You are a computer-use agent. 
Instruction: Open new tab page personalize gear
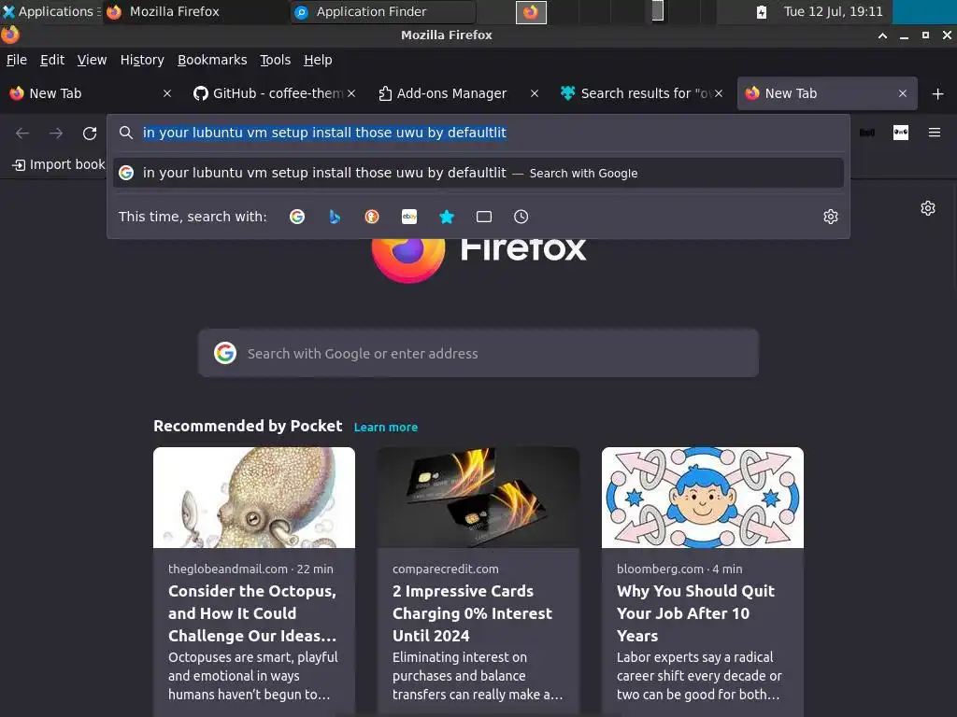pyautogui.click(x=928, y=208)
